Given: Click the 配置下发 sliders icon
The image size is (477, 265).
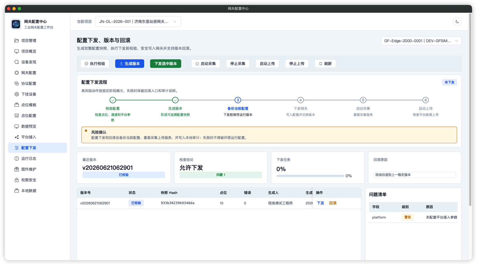Looking at the screenshot, I should click(x=17, y=148).
